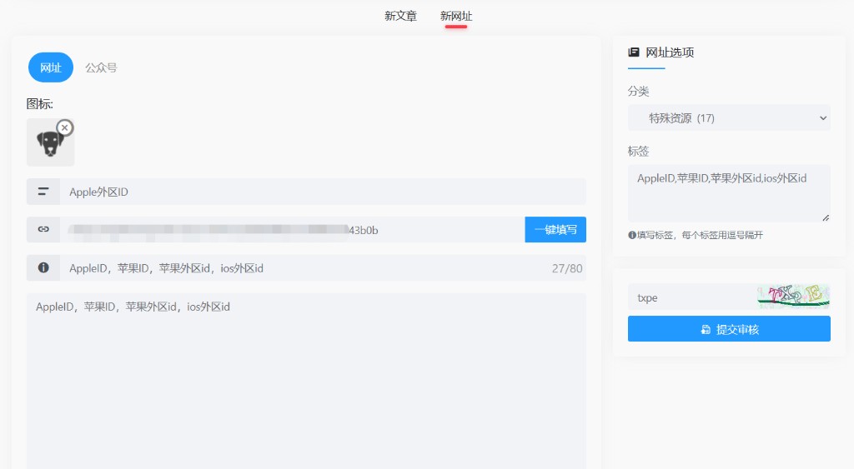Edit the Apple外区ID title field

[323, 192]
